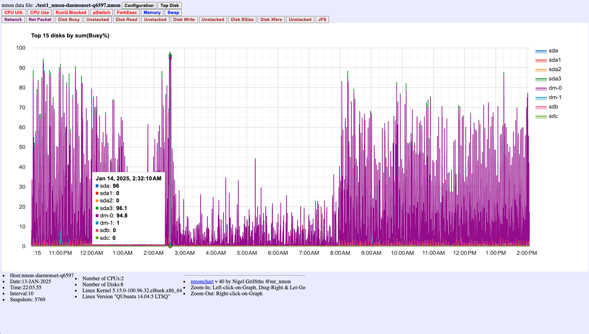Open the RunQ Blocked graph
This screenshot has width=589, height=334.
pyautogui.click(x=71, y=12)
